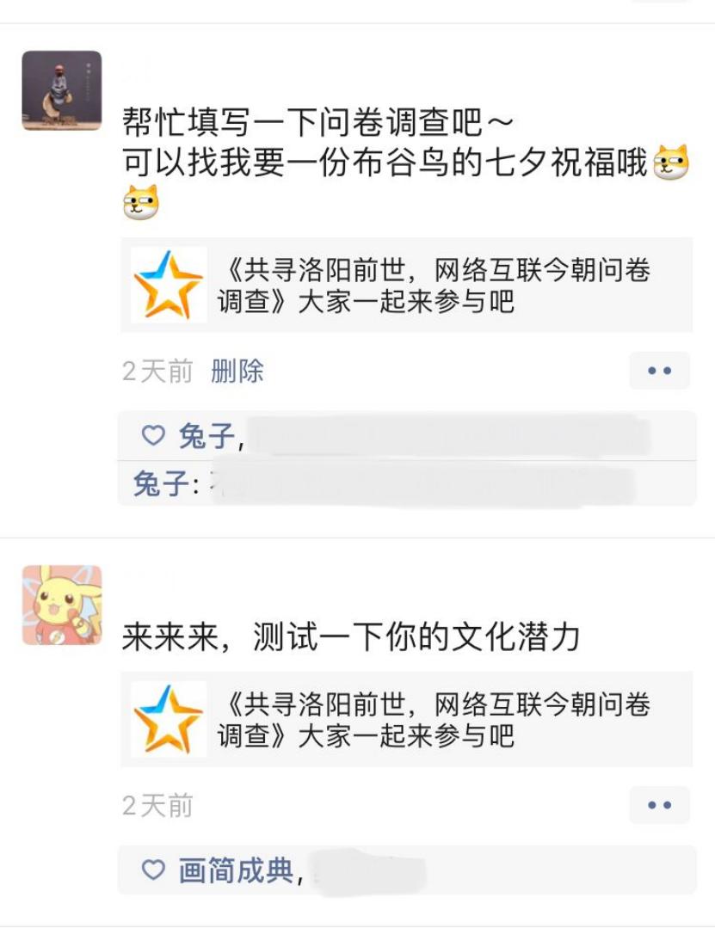Select post text 来来来，测试一下你的文化潜力

click(x=350, y=636)
